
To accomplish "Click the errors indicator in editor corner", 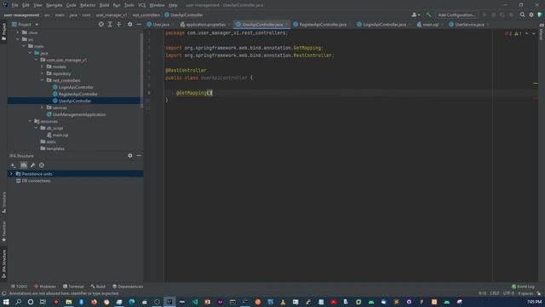I will (x=508, y=33).
